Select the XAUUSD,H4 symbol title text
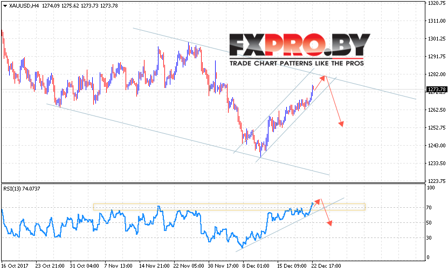The width and height of the screenshot is (448, 272). point(24,6)
